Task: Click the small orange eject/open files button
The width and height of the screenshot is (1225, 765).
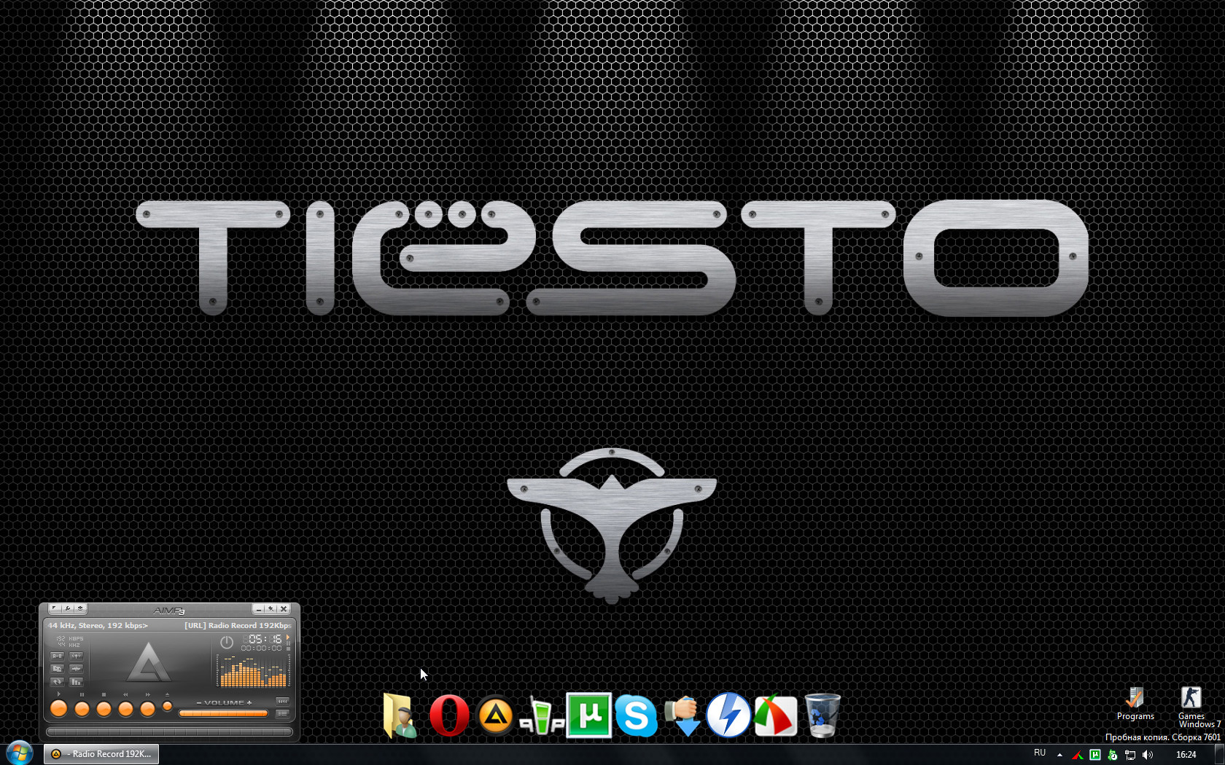Action: coord(167,706)
